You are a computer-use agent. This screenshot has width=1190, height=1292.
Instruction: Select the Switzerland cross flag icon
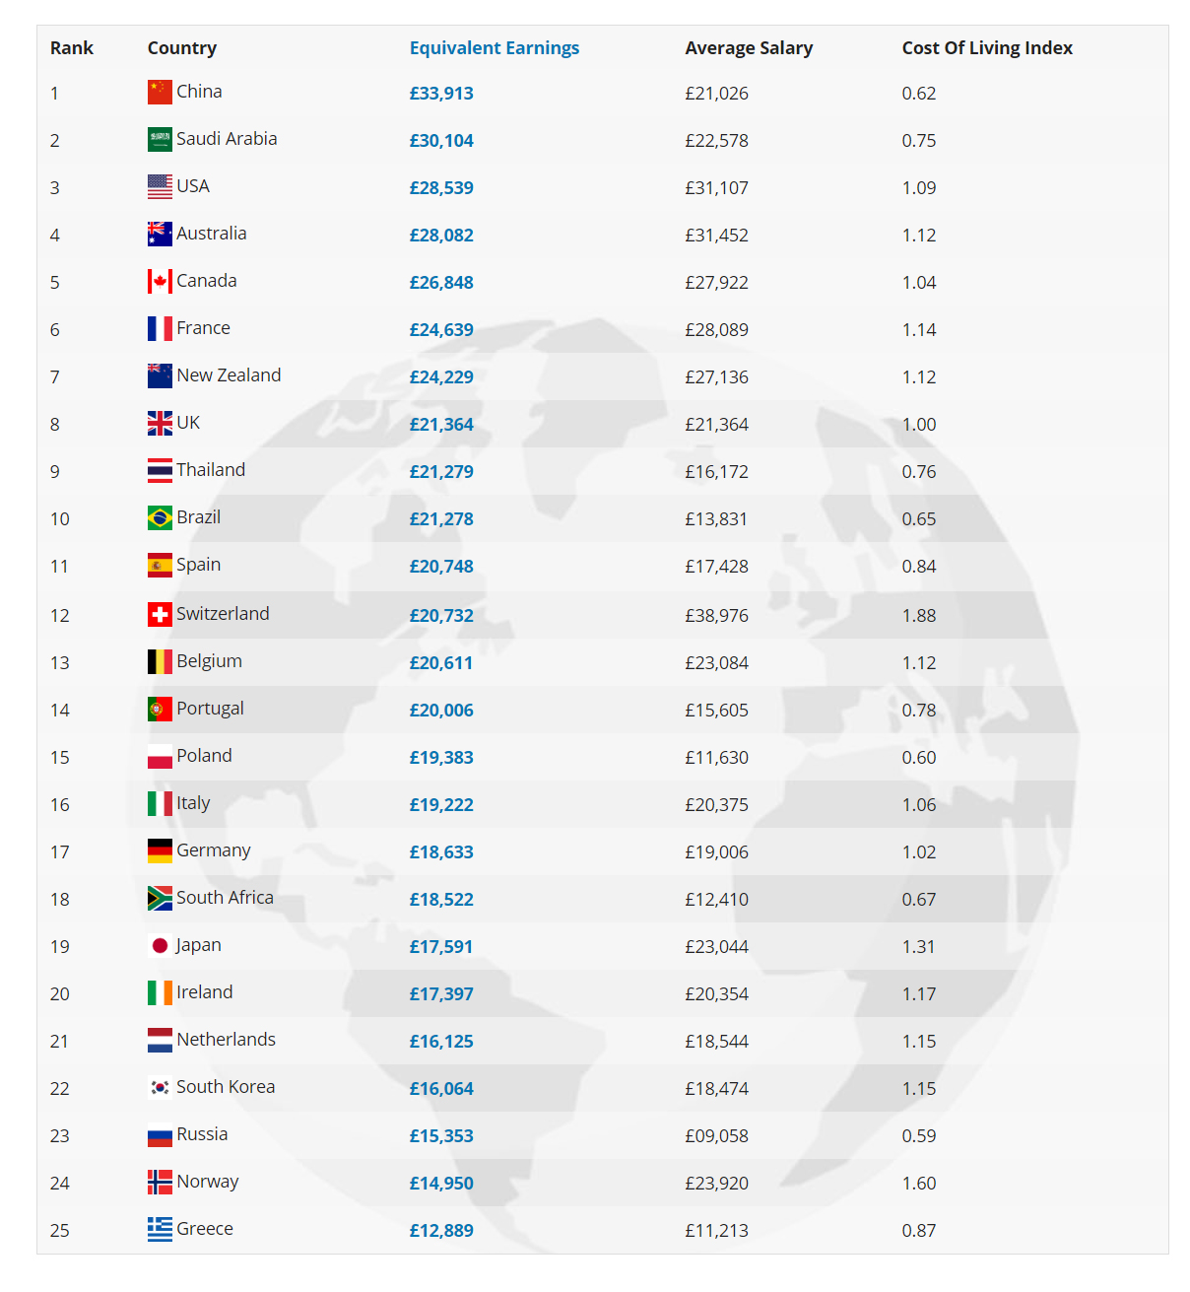(x=160, y=614)
